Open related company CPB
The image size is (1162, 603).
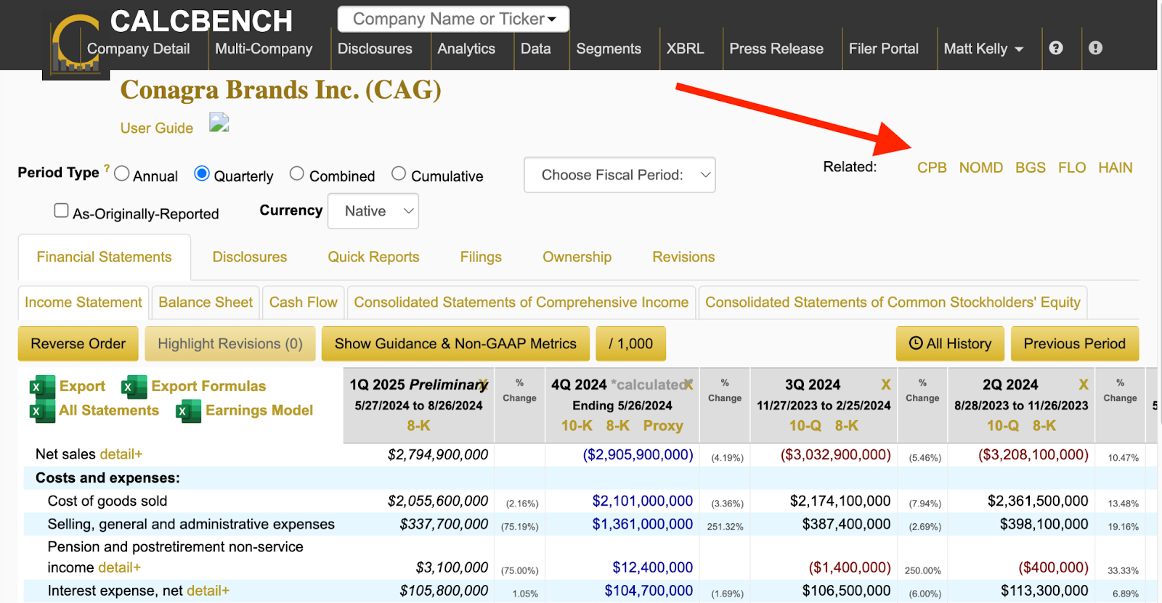[932, 168]
